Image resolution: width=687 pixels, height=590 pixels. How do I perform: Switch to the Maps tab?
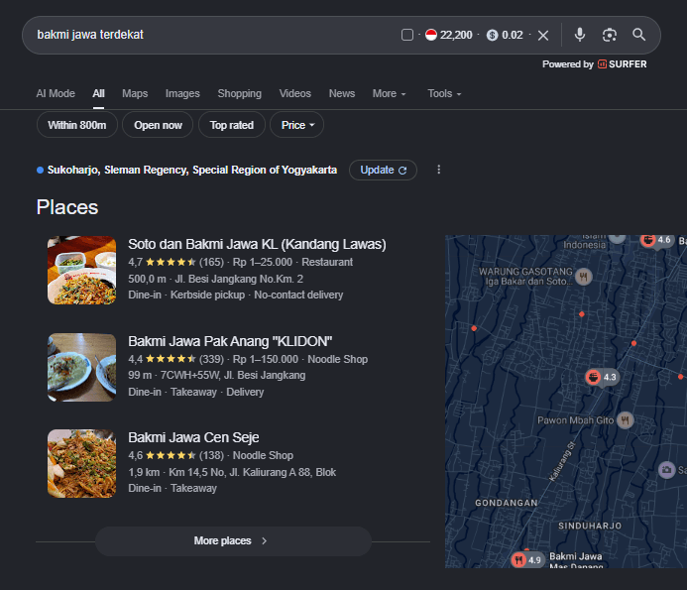click(135, 93)
